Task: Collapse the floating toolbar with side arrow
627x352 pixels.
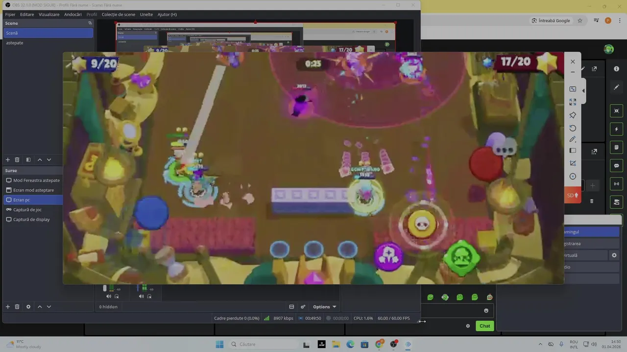Action: click(x=583, y=91)
